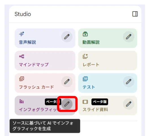Click the slide rectangle icon on スライド資料
This screenshot has height=136, width=160.
coord(85,102)
